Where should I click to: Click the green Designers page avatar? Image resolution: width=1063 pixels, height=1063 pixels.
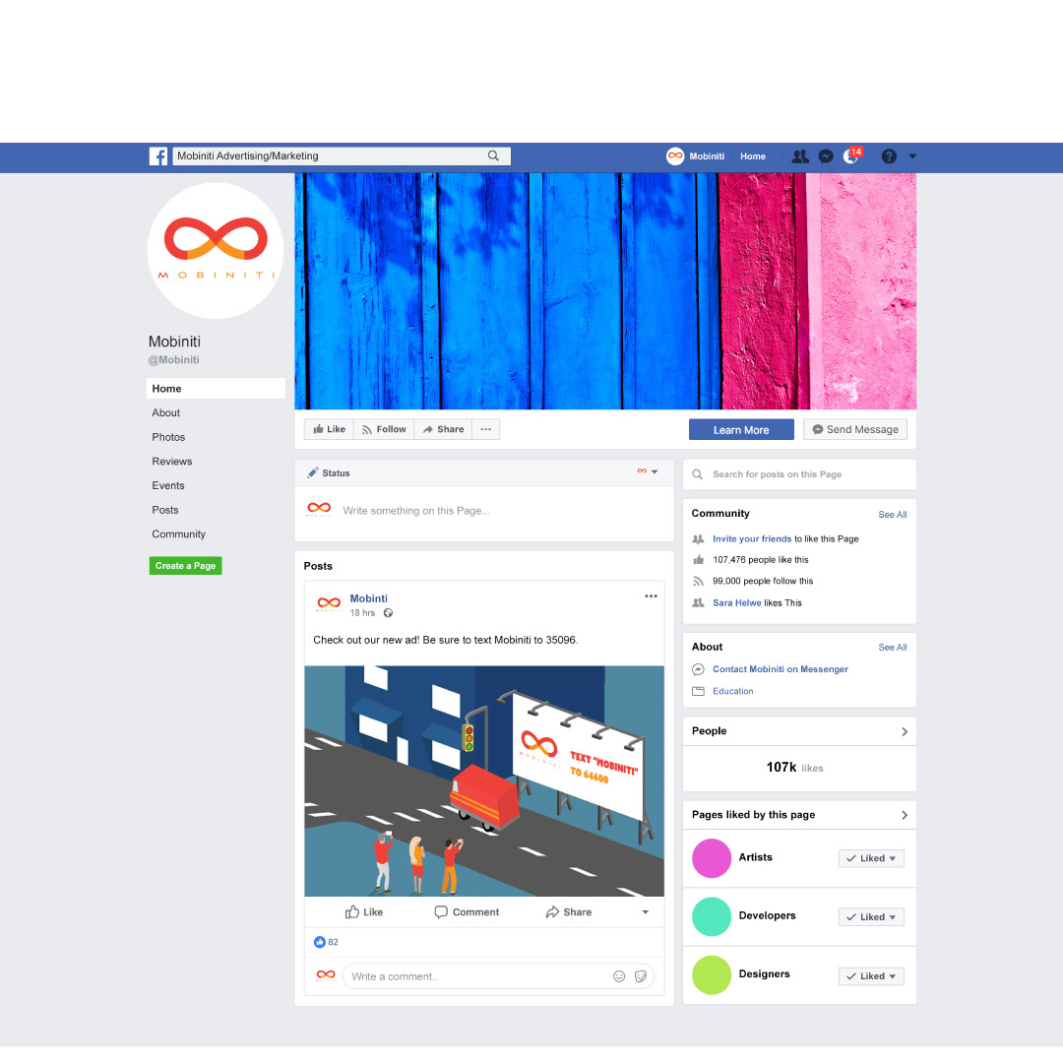(712, 975)
